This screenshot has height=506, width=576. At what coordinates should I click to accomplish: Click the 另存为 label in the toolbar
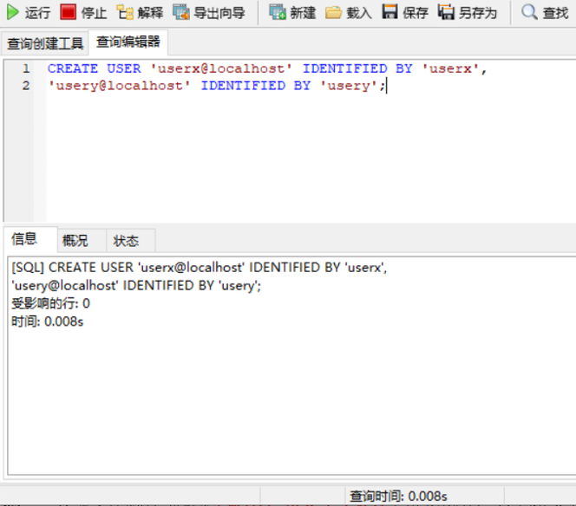[478, 13]
